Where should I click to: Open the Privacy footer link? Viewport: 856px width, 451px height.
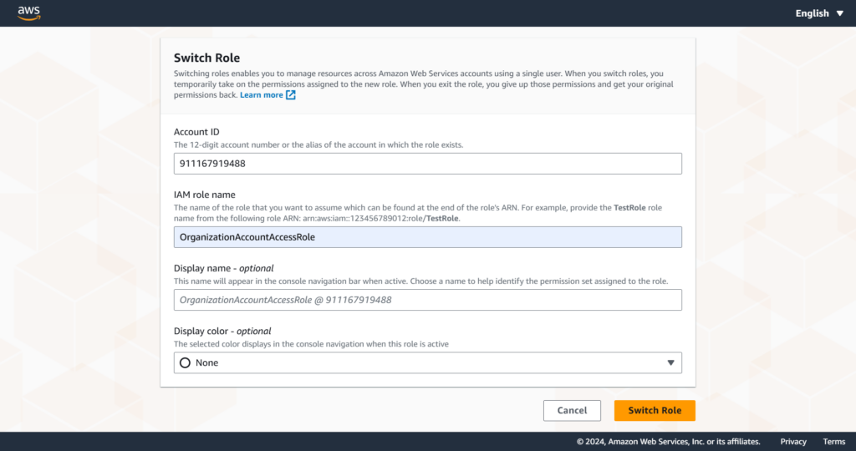click(x=793, y=442)
